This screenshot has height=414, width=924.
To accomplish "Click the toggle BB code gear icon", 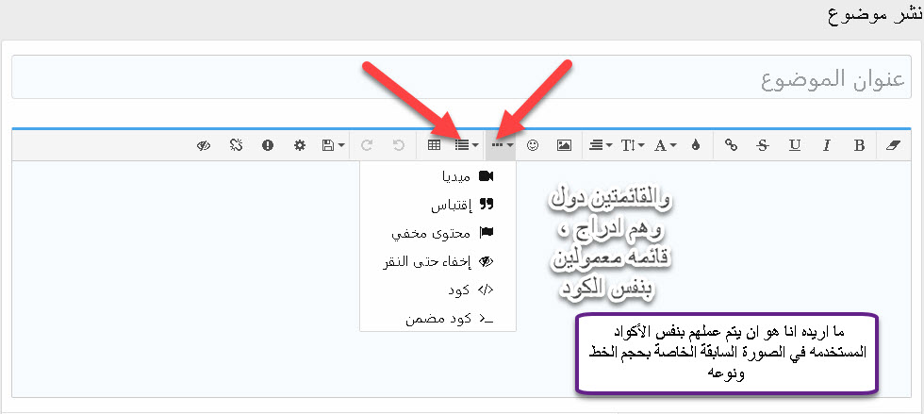I will coord(300,145).
